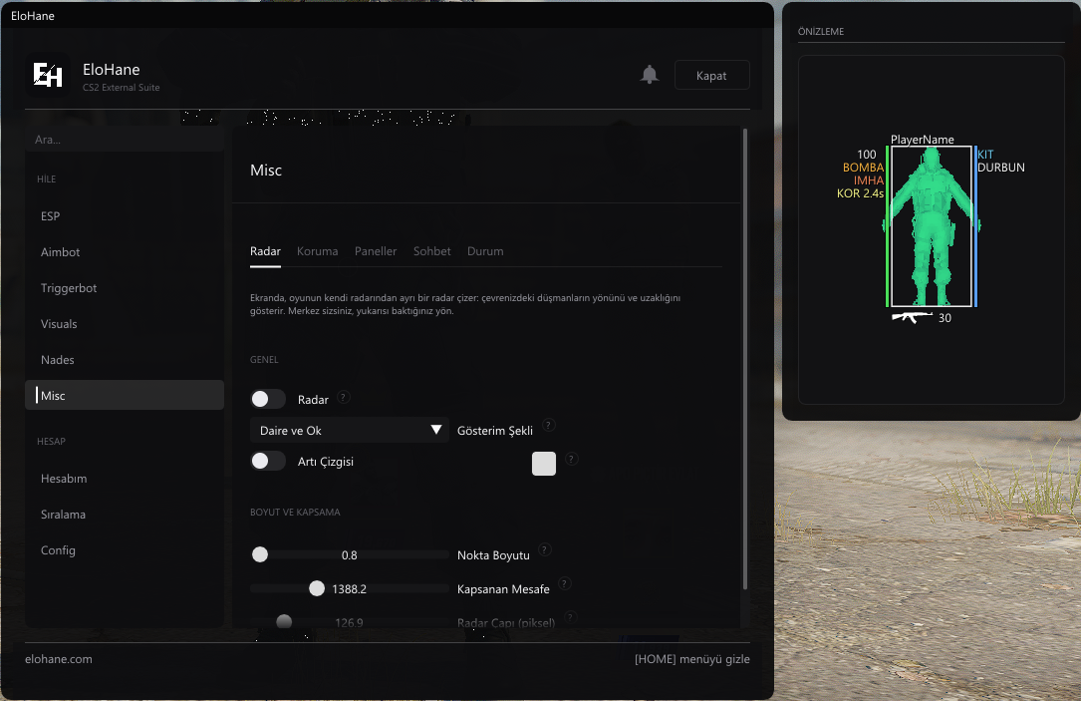Image resolution: width=1081 pixels, height=701 pixels.
Task: Select Aimbot from the sidebar
Action: 125,252
